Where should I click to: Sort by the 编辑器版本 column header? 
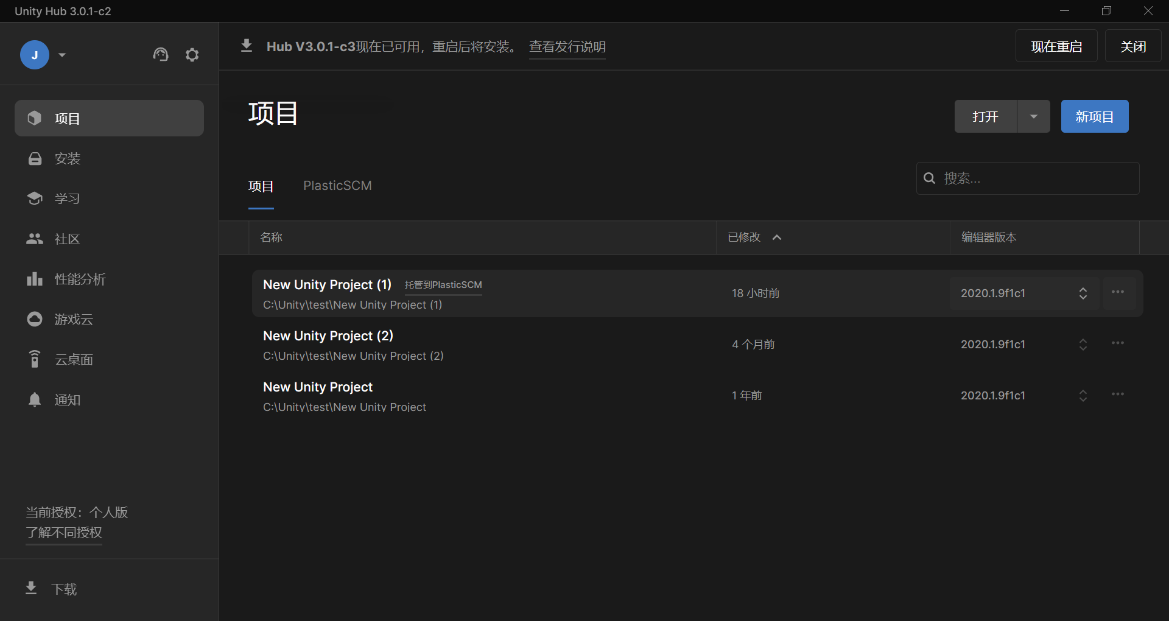point(989,237)
